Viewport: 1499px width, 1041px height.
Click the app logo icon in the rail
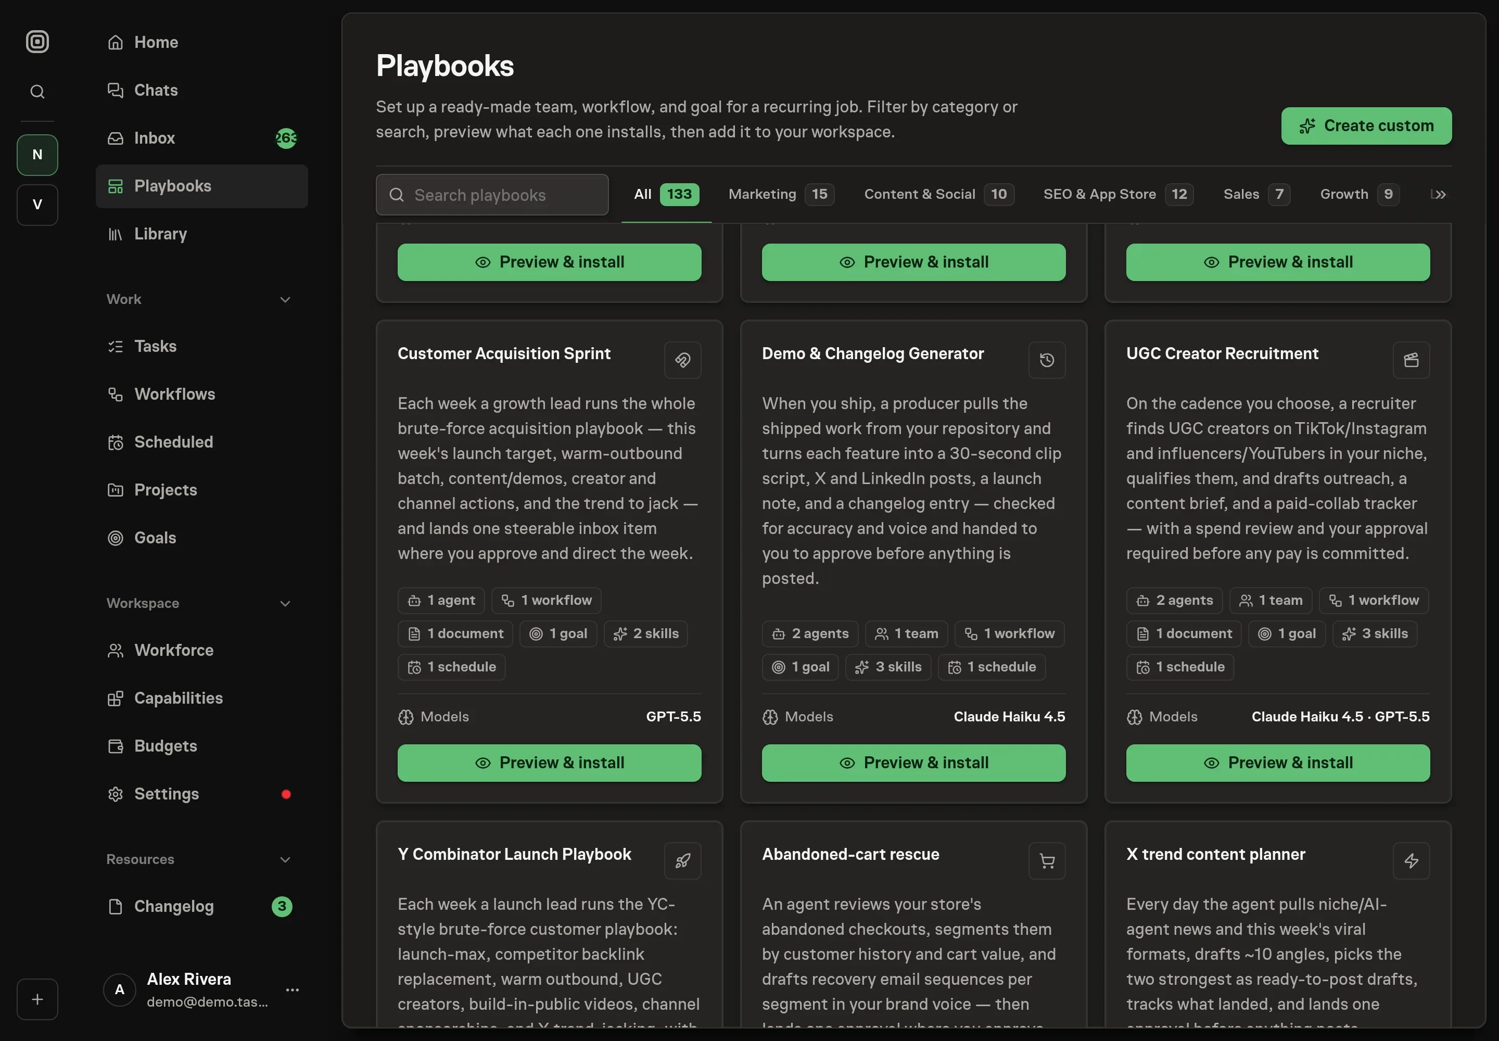[x=37, y=42]
